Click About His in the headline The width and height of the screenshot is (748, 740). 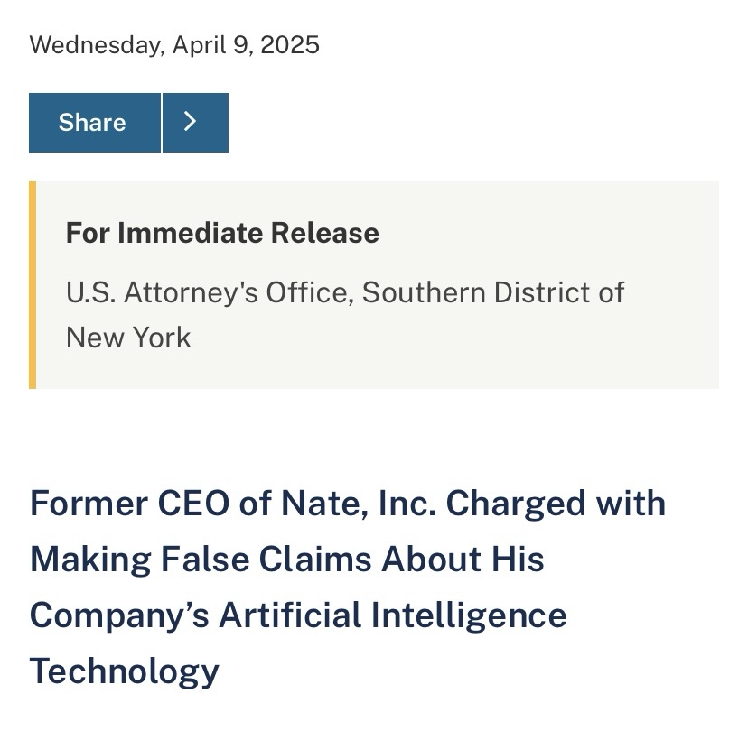tap(463, 559)
